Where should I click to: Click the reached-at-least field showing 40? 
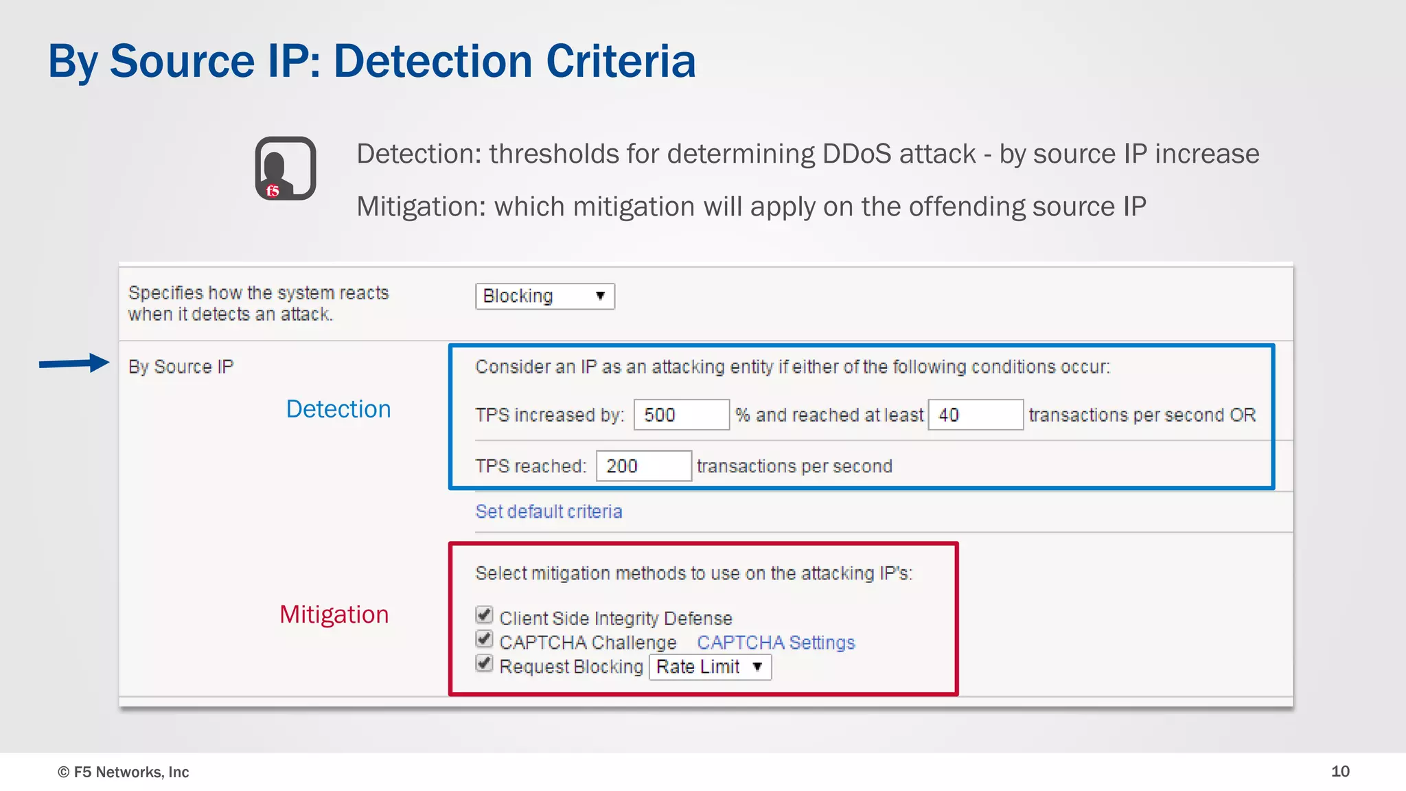tap(976, 415)
